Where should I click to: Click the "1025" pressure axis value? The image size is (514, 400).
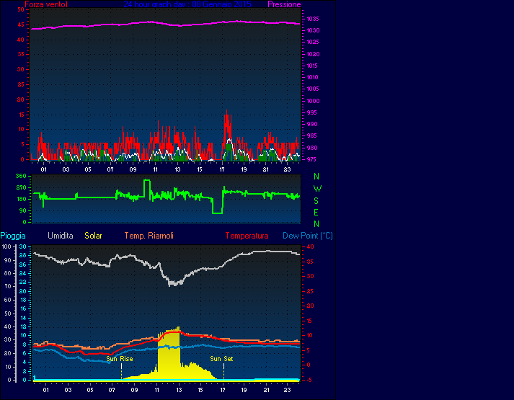click(x=313, y=42)
